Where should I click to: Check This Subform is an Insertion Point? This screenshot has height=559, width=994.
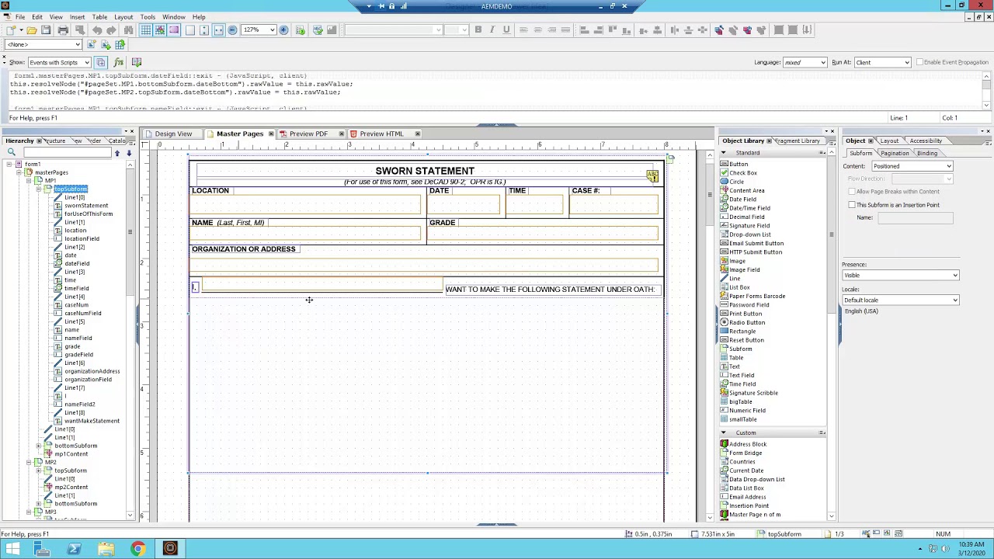tap(852, 205)
